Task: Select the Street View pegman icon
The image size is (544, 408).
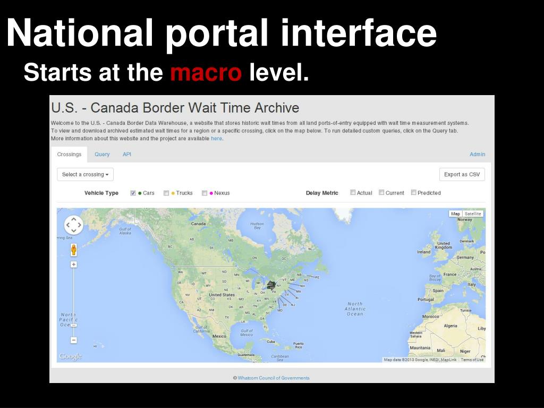Action: click(73, 250)
